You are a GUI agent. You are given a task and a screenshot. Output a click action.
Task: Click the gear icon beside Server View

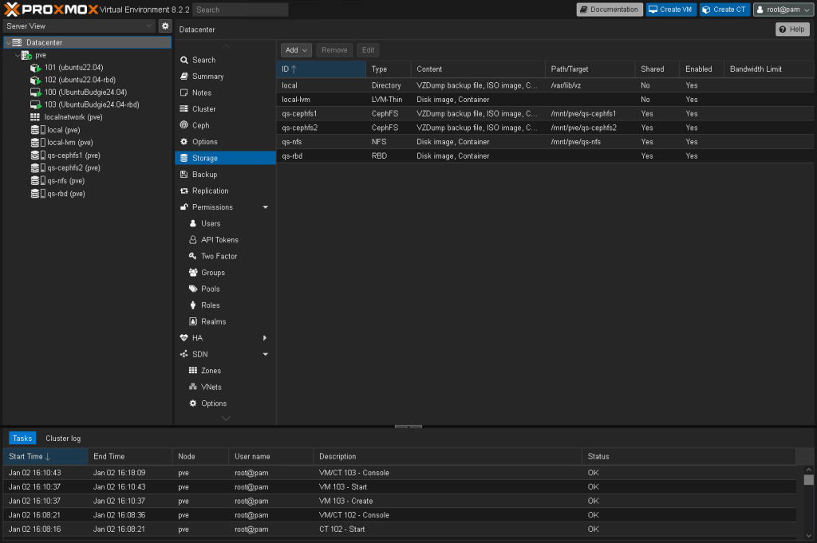coord(165,26)
